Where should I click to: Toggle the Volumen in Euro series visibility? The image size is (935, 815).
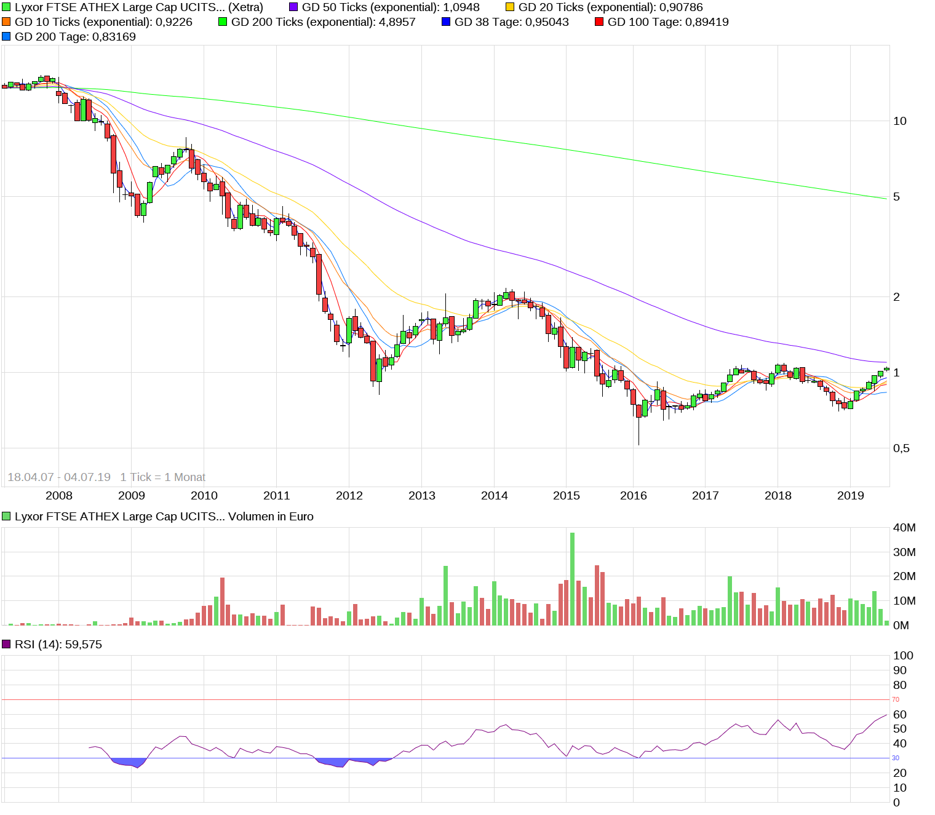[6, 516]
